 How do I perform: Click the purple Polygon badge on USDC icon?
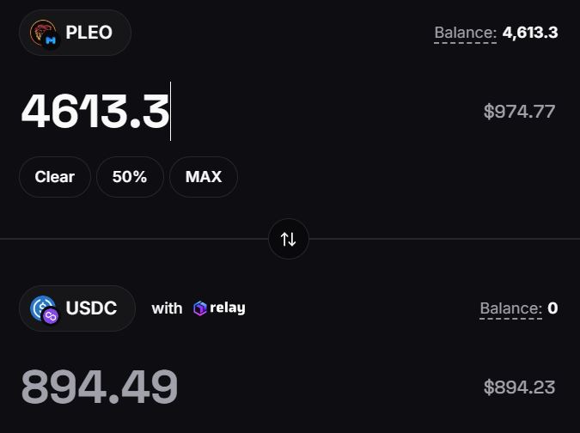point(51,316)
